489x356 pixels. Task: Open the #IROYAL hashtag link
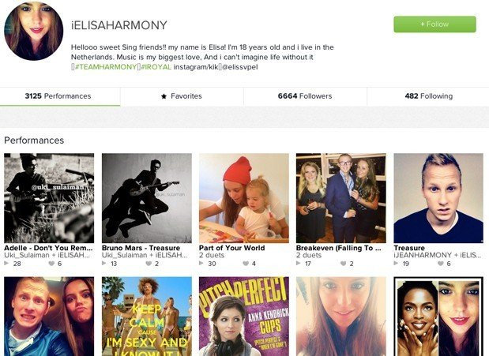(x=156, y=67)
